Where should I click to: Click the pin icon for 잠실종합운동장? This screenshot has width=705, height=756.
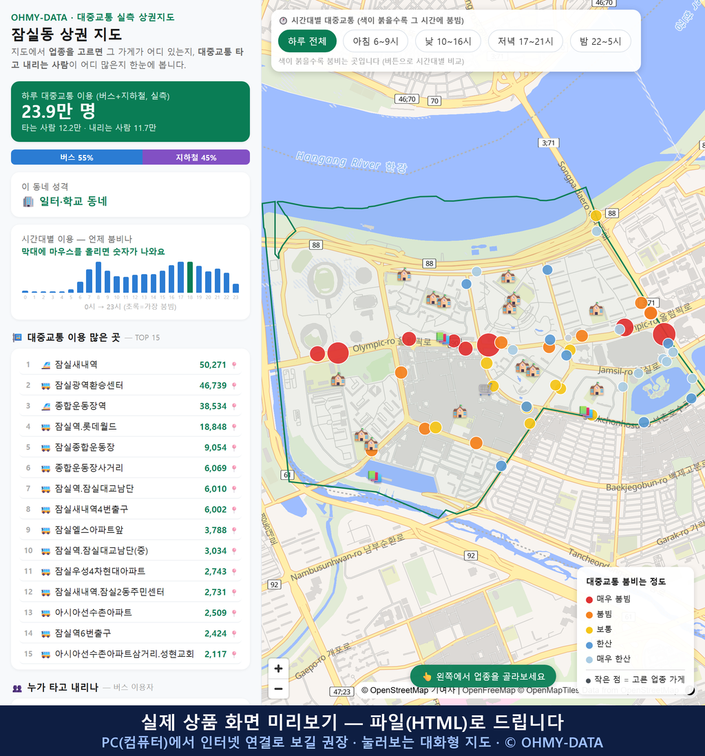(234, 448)
